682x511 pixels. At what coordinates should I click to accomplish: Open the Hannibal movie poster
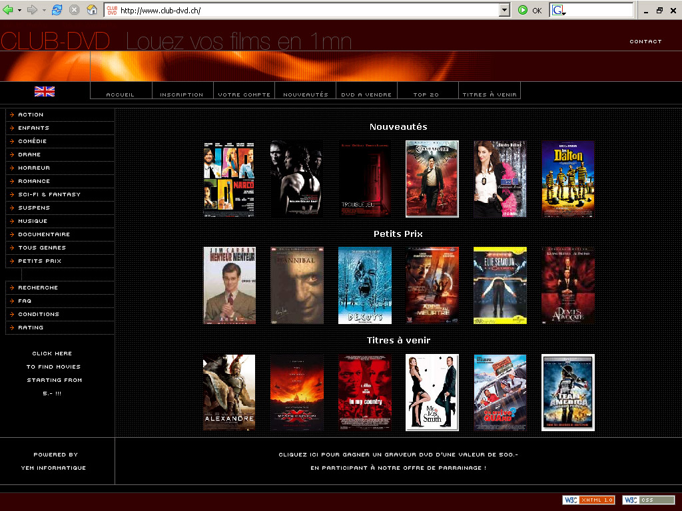click(x=296, y=285)
